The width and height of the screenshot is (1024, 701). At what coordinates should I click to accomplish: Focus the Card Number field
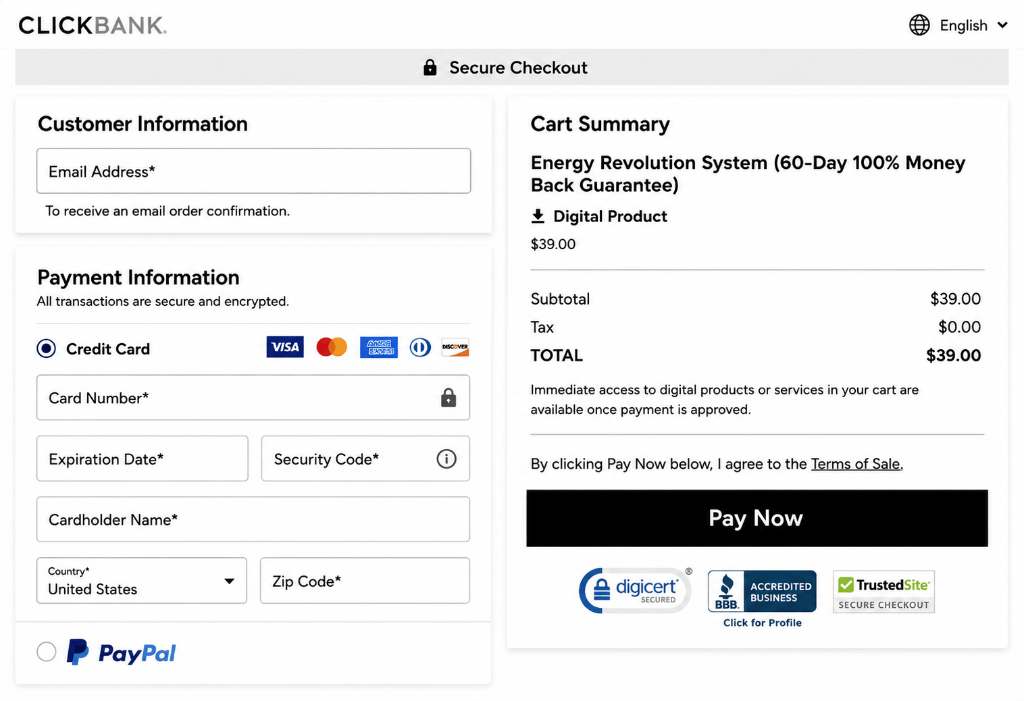253,398
